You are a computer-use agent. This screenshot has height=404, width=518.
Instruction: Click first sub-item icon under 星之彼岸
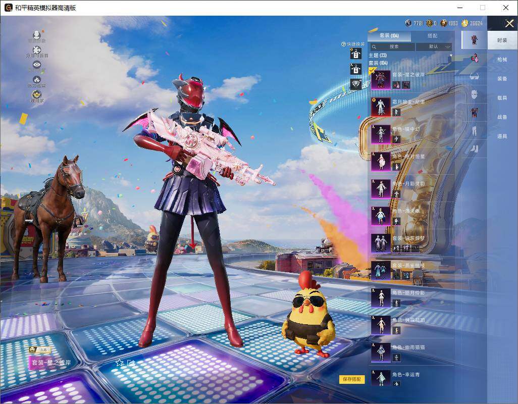tap(396, 85)
